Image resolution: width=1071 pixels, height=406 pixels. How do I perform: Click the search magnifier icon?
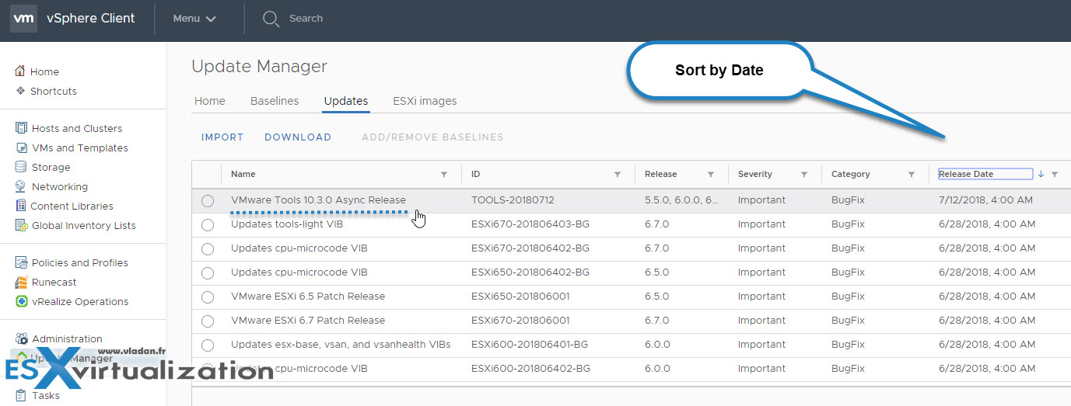coord(271,19)
